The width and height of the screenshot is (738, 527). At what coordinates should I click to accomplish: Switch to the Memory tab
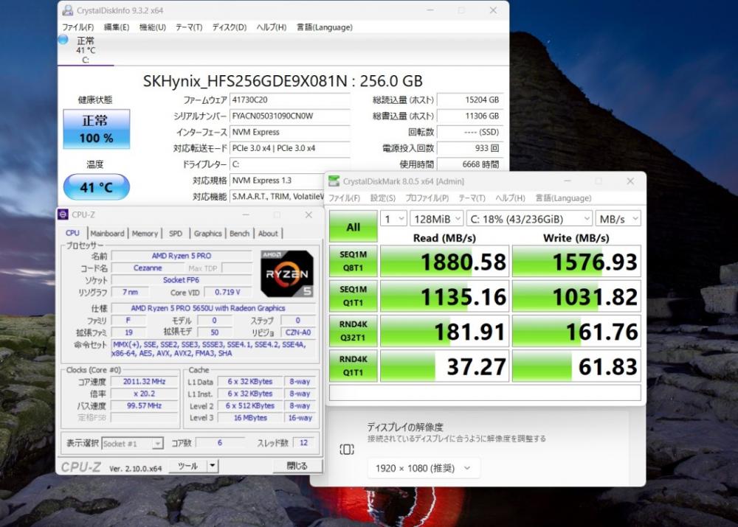point(145,233)
